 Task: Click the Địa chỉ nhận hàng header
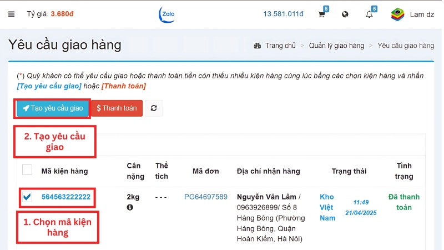pyautogui.click(x=269, y=171)
